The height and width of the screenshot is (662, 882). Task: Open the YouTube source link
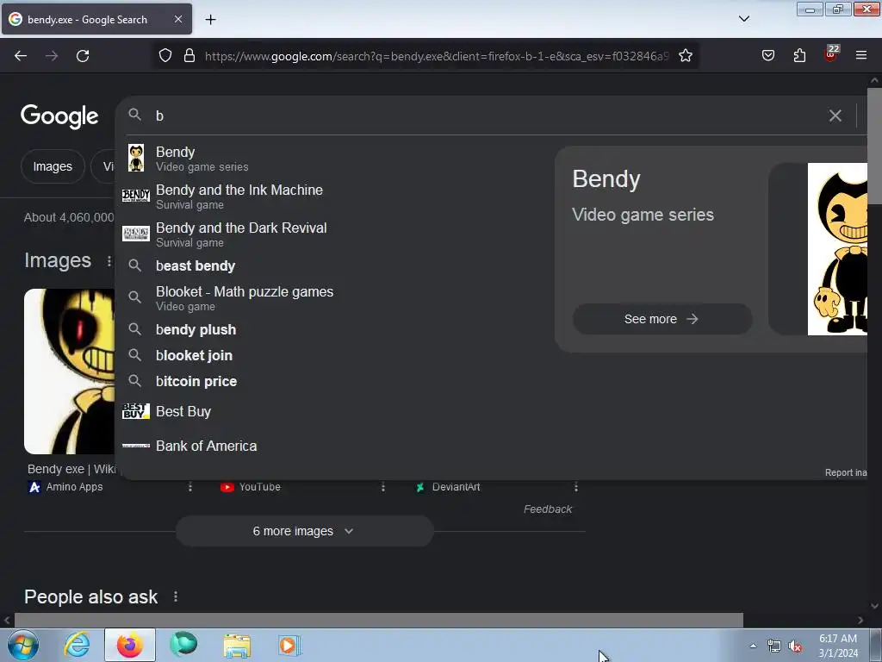click(x=251, y=487)
